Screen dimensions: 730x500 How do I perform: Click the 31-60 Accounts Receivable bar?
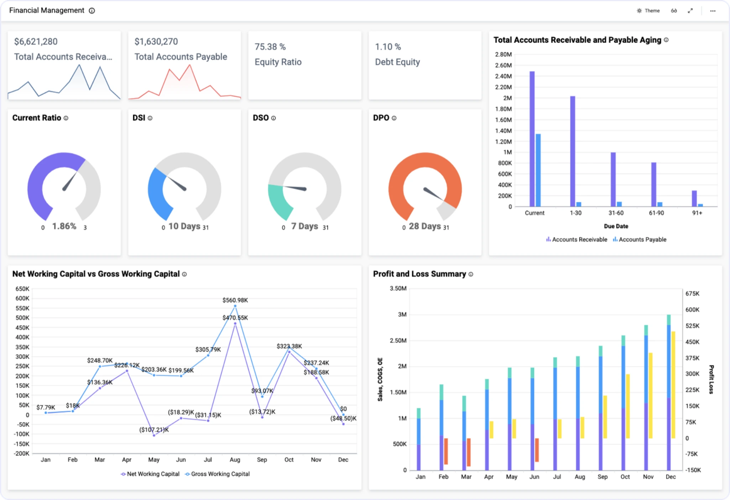613,179
